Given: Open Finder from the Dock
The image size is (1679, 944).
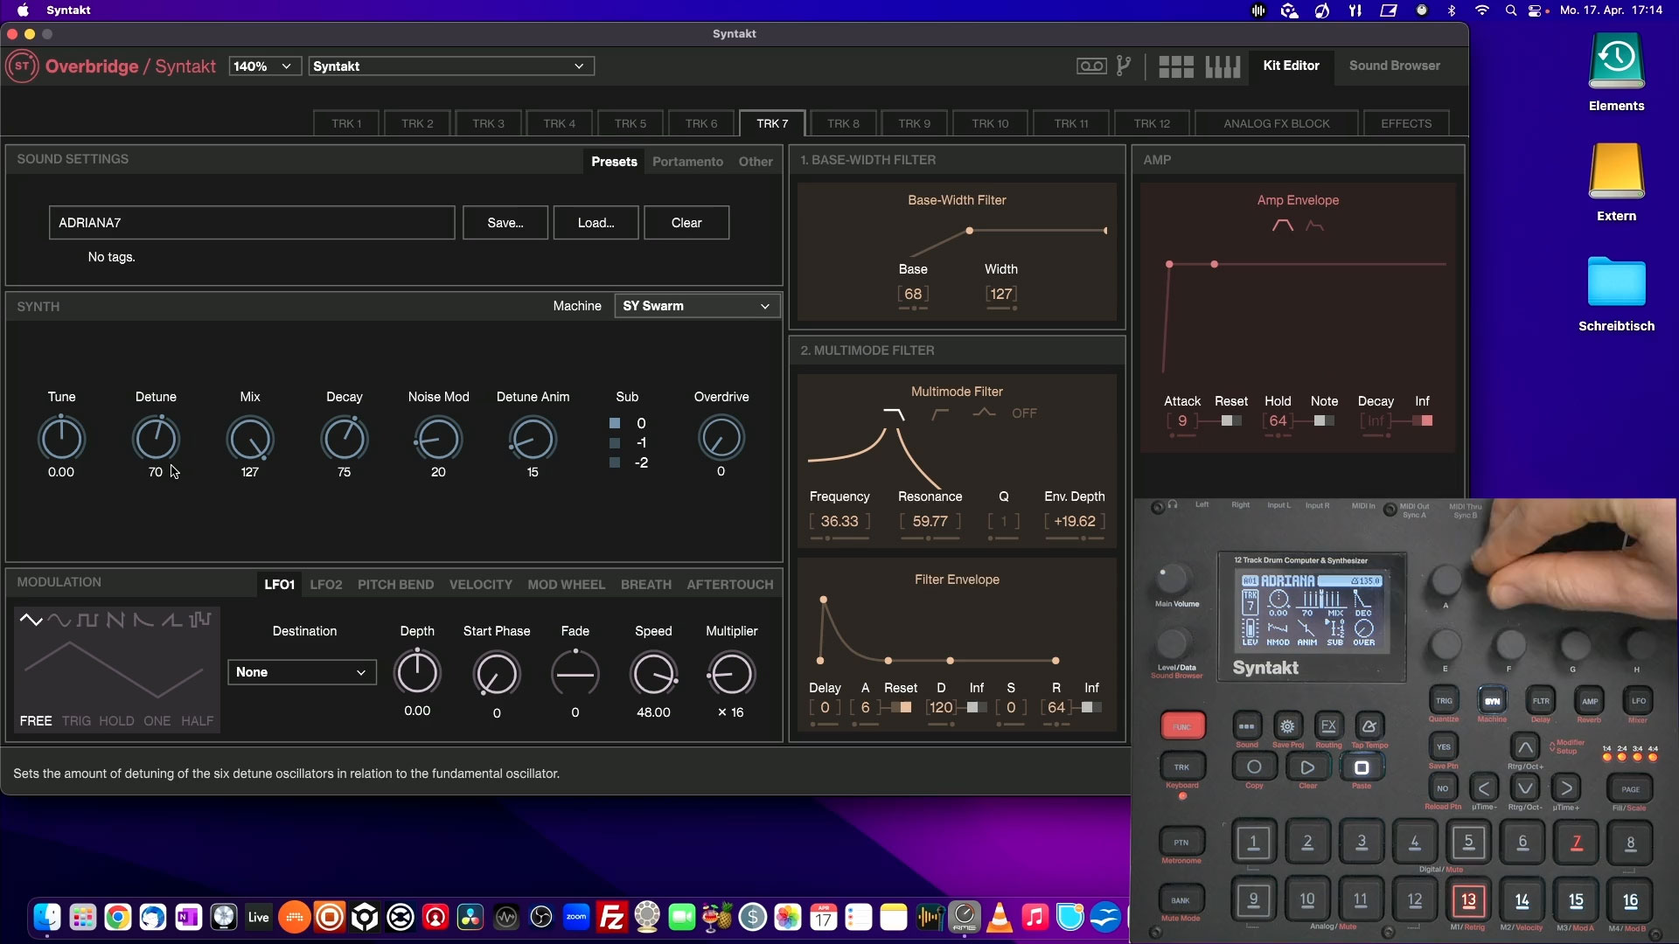Looking at the screenshot, I should click(47, 917).
